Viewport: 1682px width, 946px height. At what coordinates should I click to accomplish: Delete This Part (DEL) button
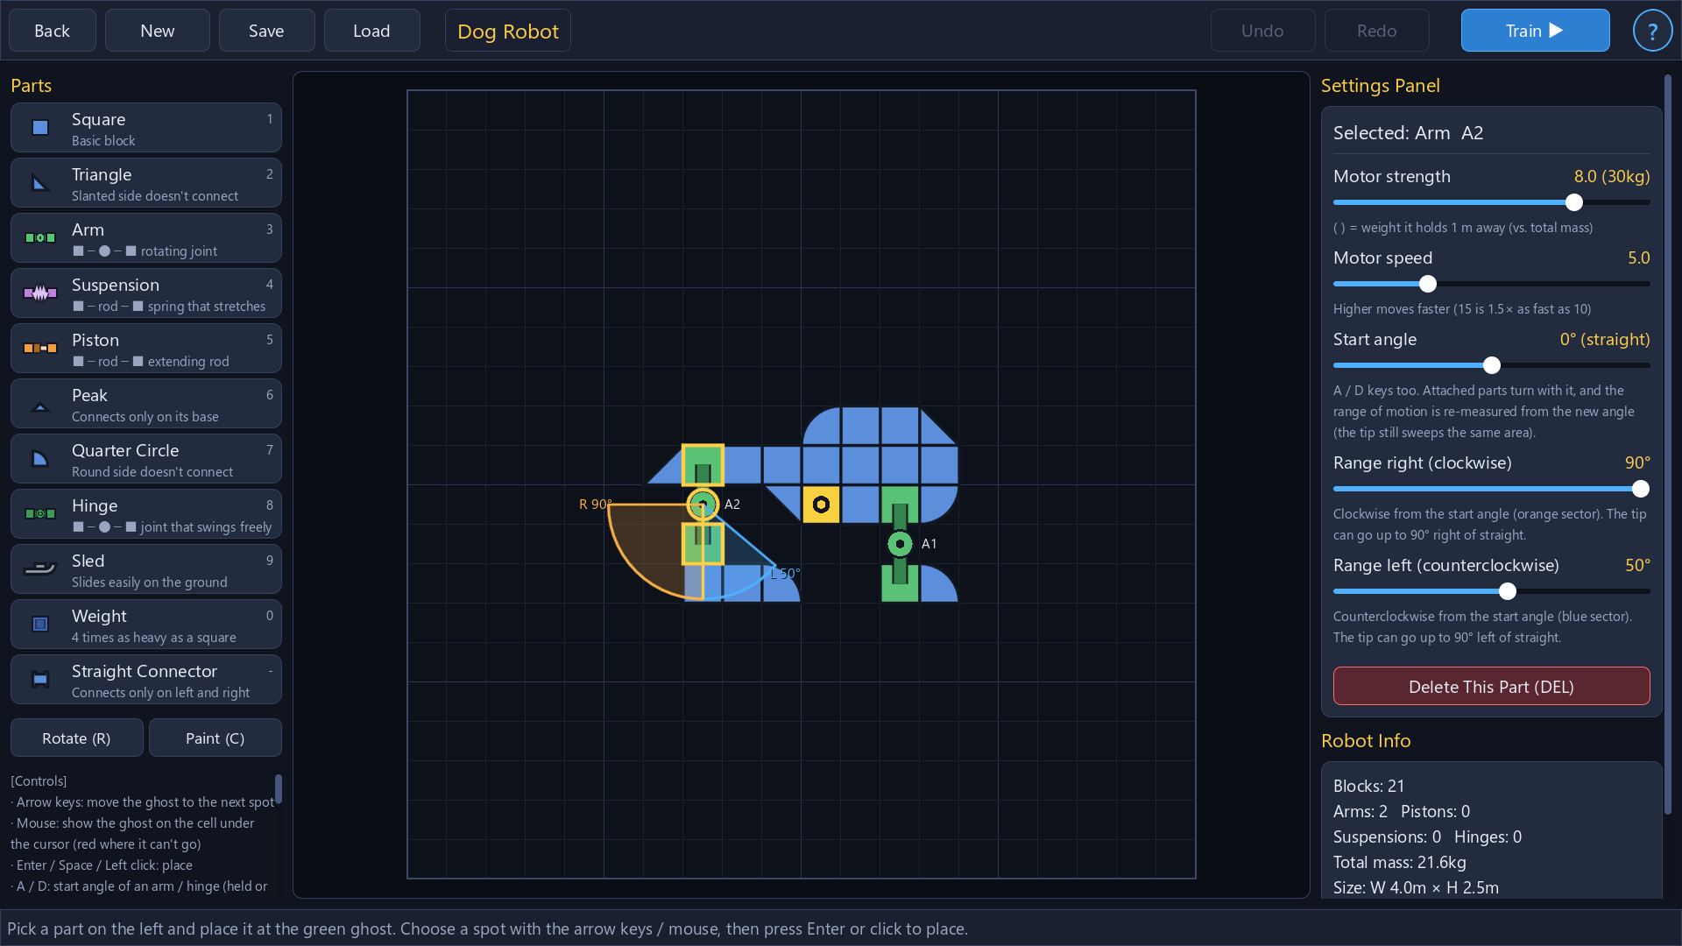point(1491,687)
